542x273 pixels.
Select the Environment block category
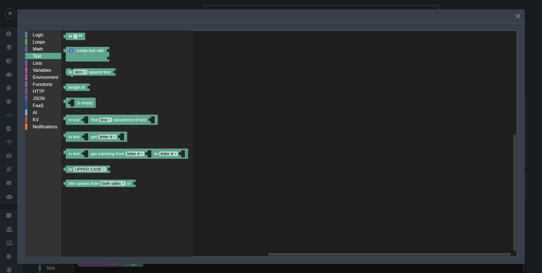(x=43, y=77)
